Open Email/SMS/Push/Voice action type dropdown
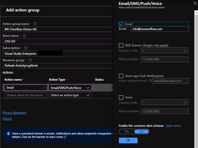 click(x=70, y=88)
